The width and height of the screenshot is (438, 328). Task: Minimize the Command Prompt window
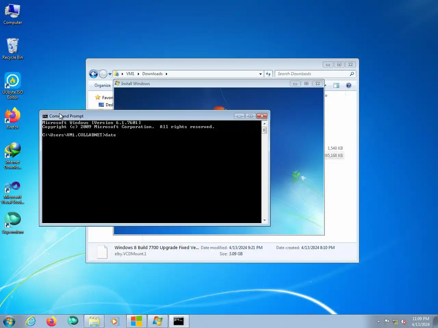pyautogui.click(x=239, y=116)
